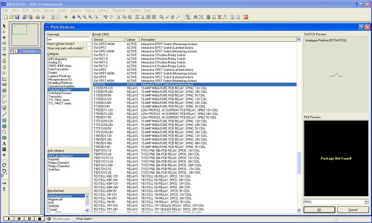Click results list scroll-down arrow
372x223 pixels.
(x=299, y=210)
